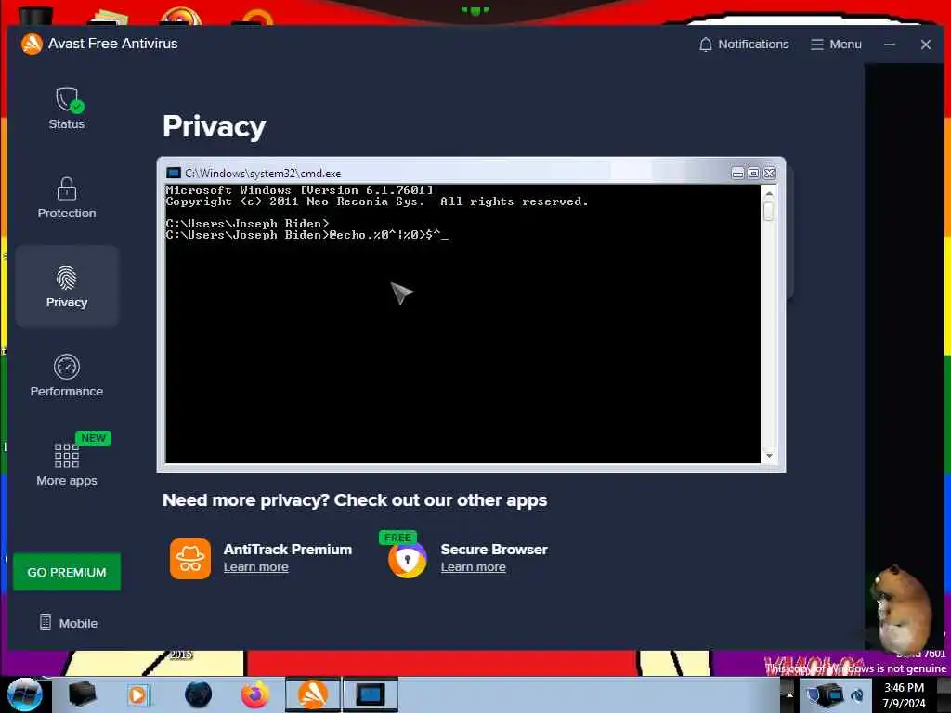Image resolution: width=951 pixels, height=713 pixels.
Task: Open Notifications bell
Action: [x=744, y=45]
